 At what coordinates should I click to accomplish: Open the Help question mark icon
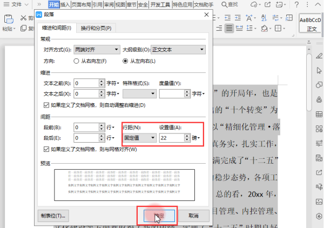[x=296, y=4]
